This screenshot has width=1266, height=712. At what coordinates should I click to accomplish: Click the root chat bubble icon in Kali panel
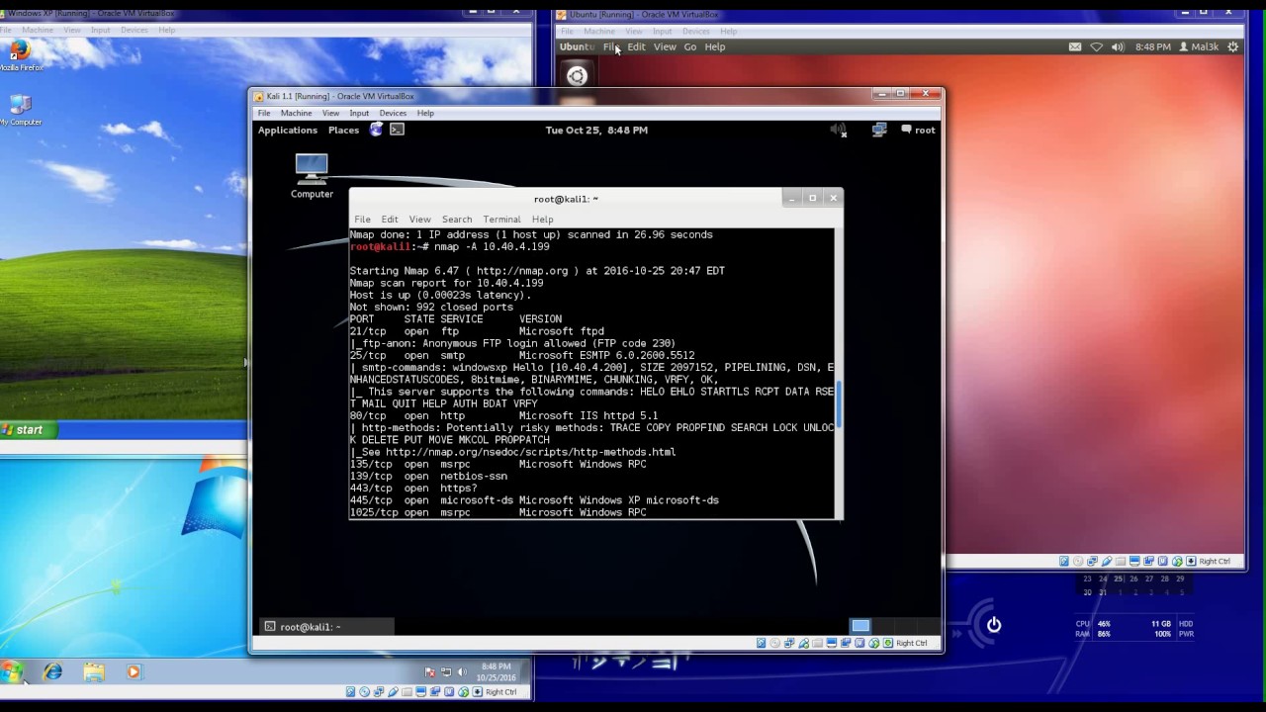[x=906, y=130]
